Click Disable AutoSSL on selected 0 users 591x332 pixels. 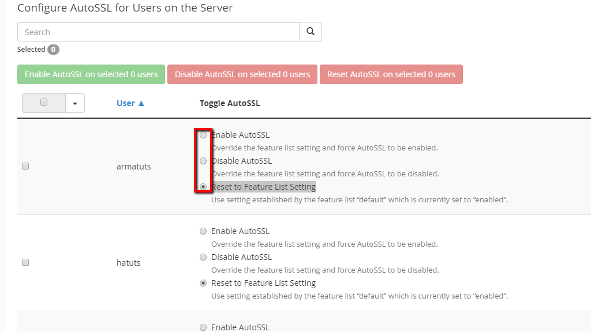tap(242, 74)
